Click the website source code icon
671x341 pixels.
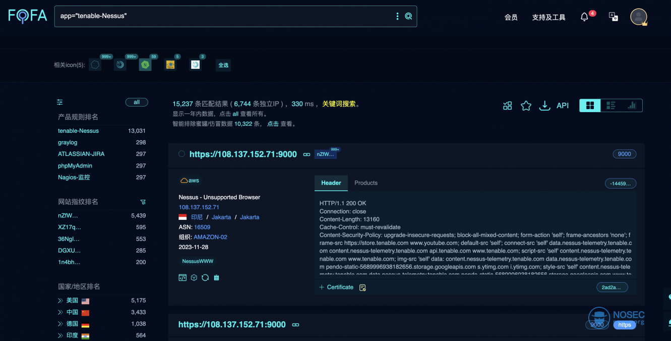point(182,278)
